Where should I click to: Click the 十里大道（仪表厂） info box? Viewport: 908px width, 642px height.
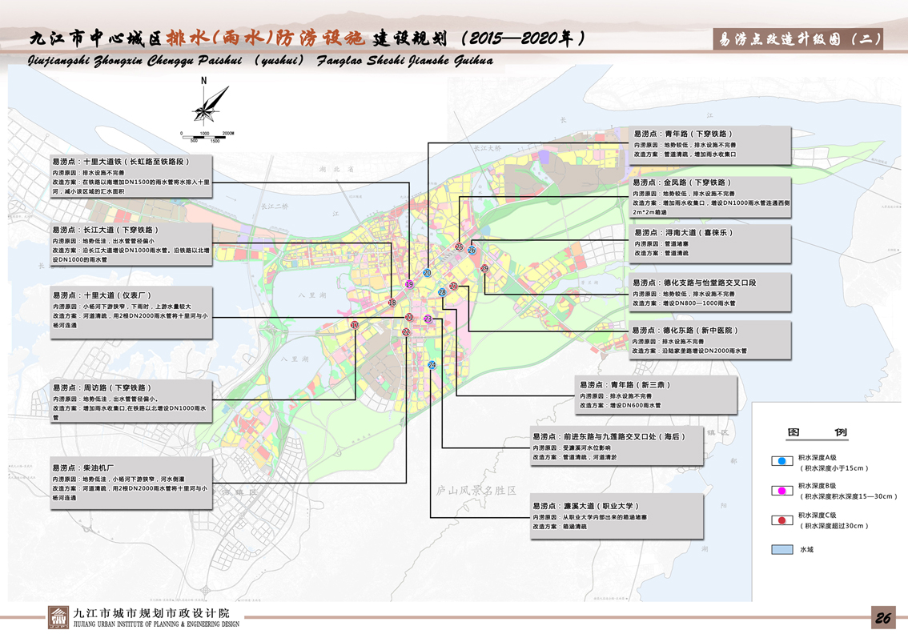pos(131,310)
